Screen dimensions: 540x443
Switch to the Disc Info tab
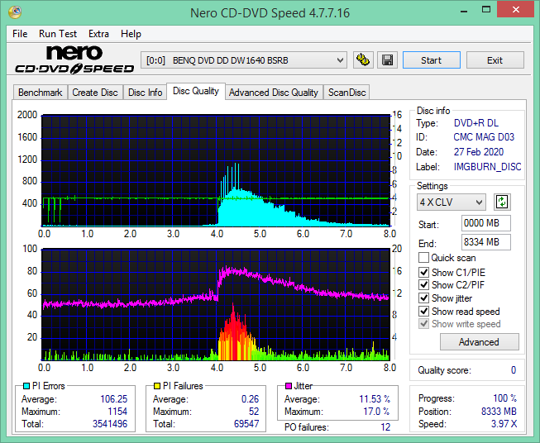coord(145,93)
